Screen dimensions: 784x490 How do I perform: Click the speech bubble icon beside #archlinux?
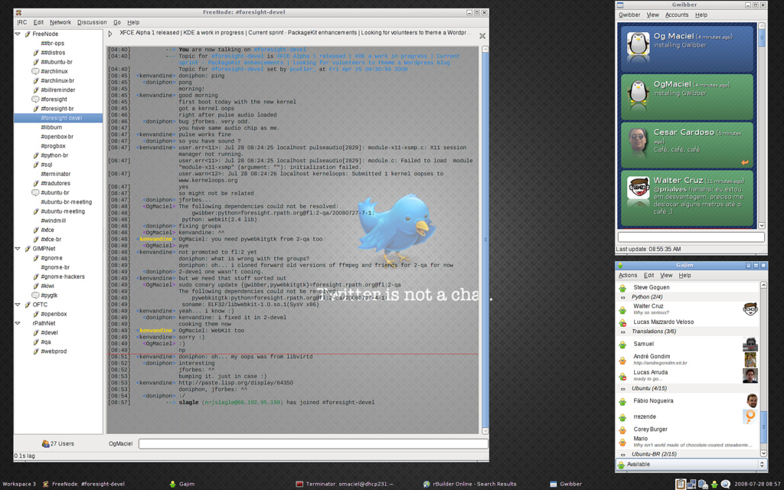pyautogui.click(x=35, y=71)
